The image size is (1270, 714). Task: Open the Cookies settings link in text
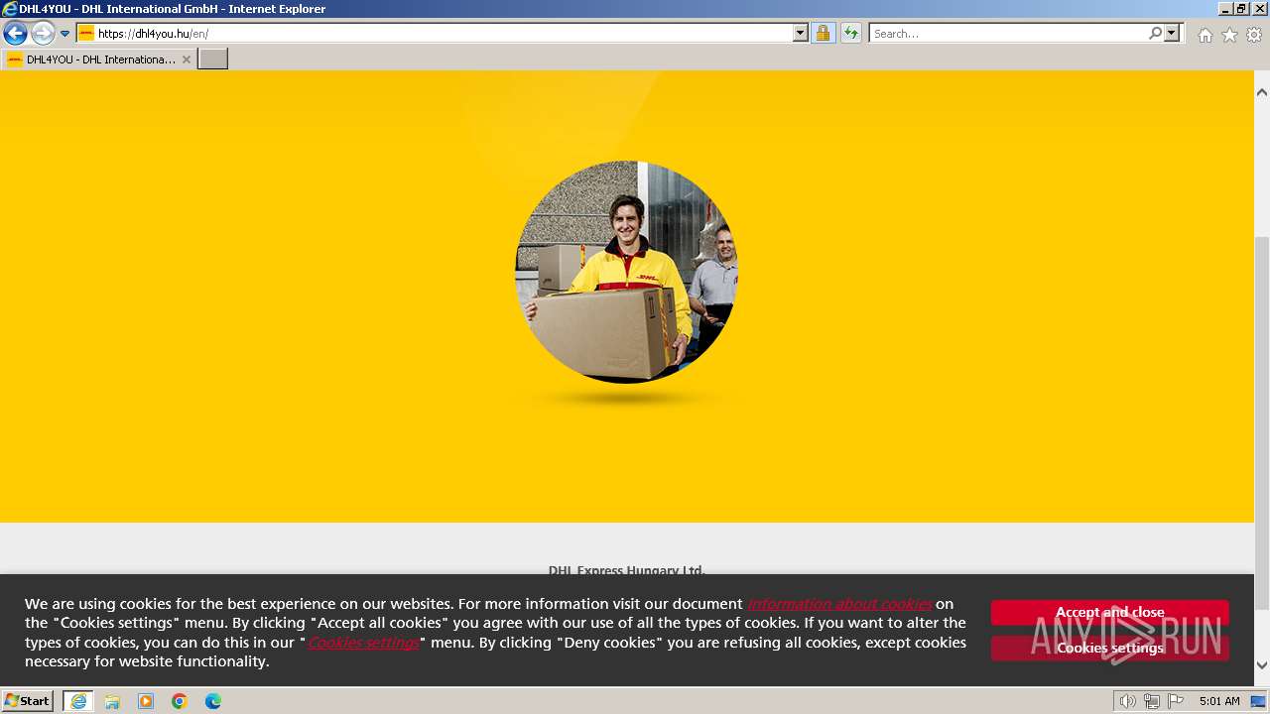click(363, 642)
